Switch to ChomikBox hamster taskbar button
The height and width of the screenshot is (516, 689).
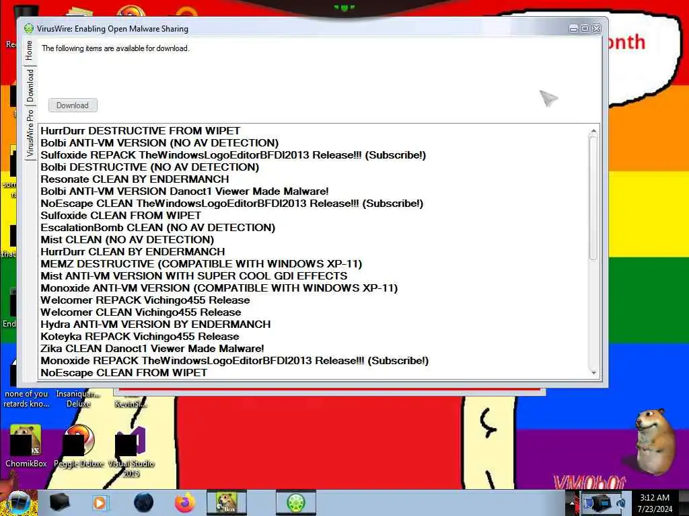227,503
